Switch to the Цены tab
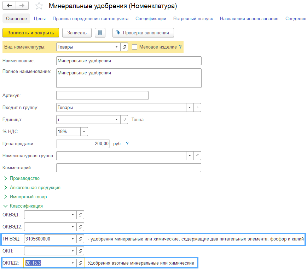The width and height of the screenshot is (307, 272). (x=40, y=19)
